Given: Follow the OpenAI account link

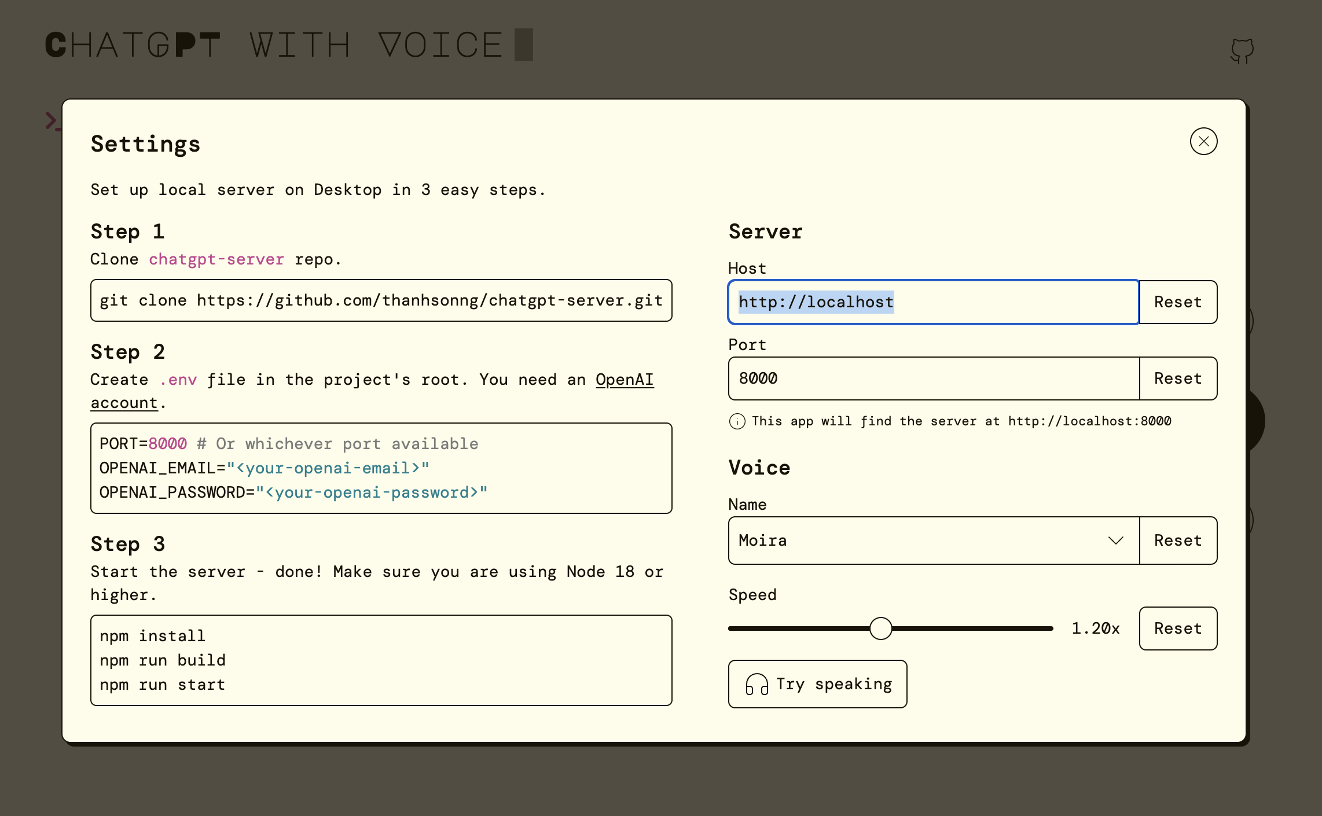Looking at the screenshot, I should (x=624, y=380).
